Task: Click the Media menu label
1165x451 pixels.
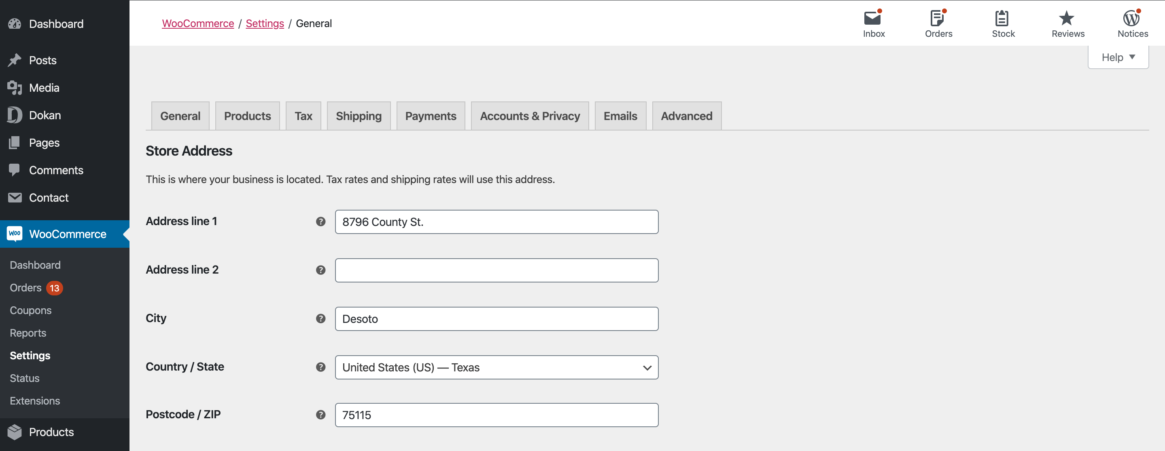Action: (45, 88)
